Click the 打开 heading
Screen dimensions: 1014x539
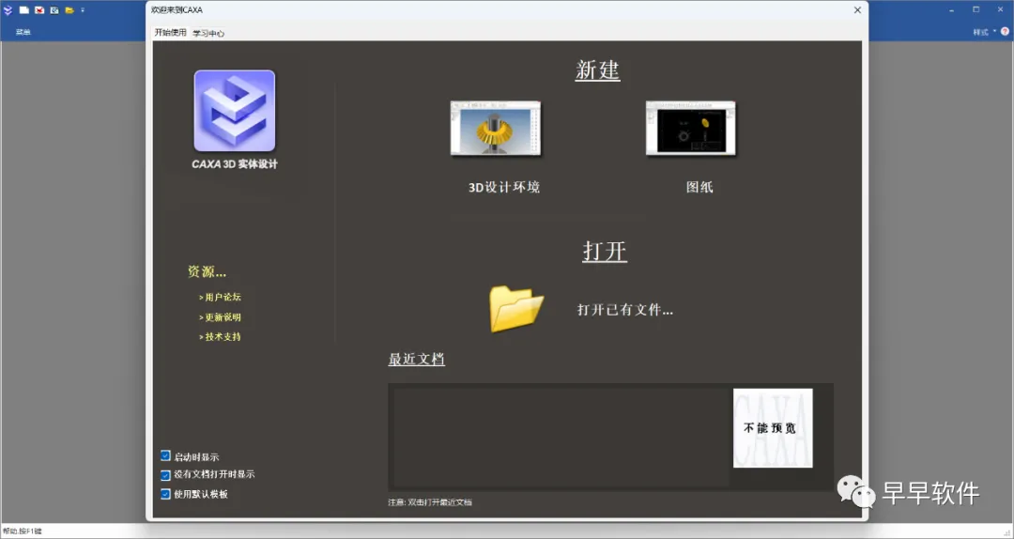[x=605, y=251]
